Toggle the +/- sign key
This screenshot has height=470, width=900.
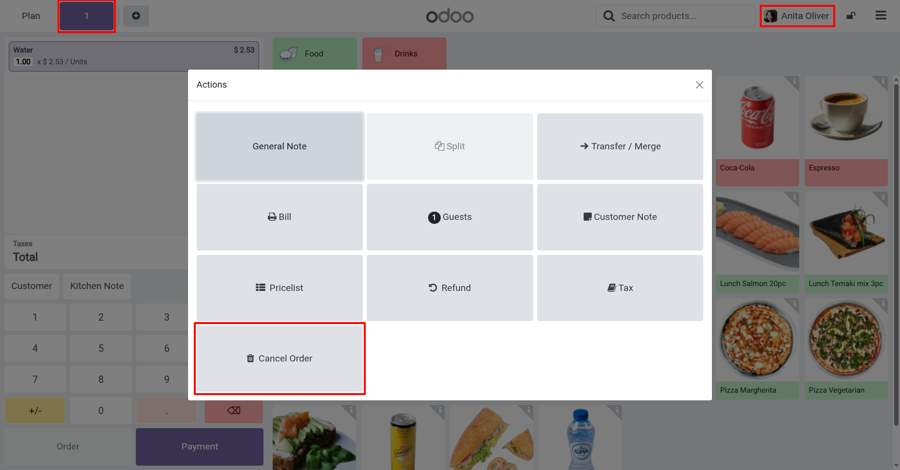35,410
